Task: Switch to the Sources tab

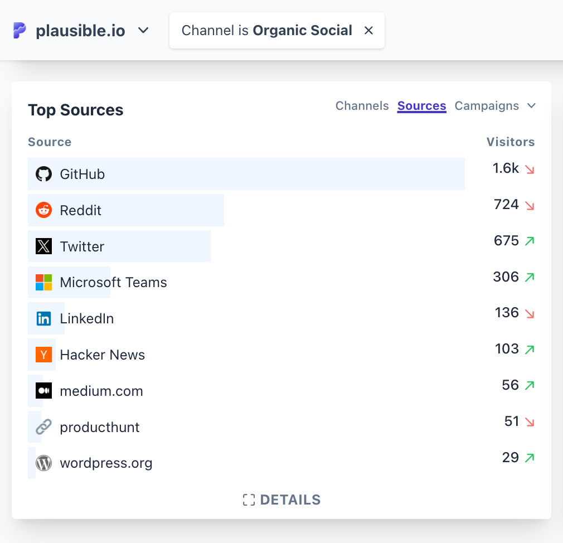Action: pos(421,105)
